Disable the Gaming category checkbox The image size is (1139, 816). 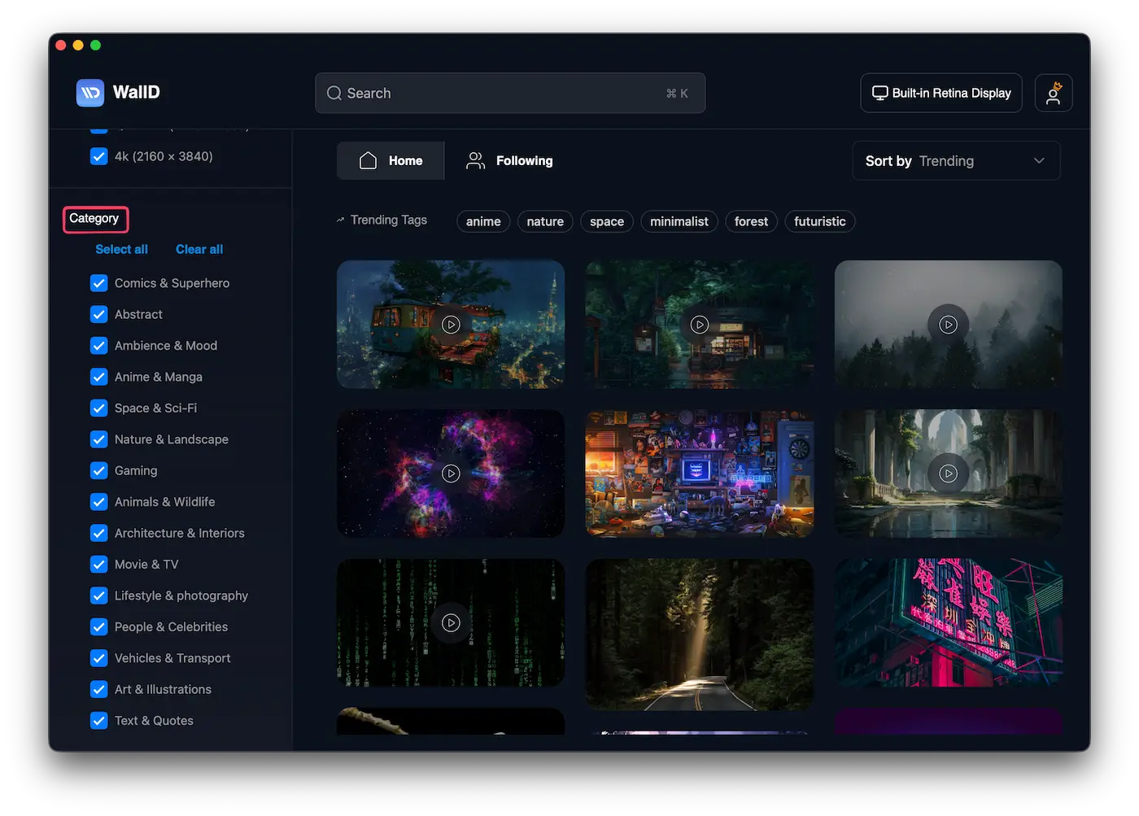click(x=99, y=470)
